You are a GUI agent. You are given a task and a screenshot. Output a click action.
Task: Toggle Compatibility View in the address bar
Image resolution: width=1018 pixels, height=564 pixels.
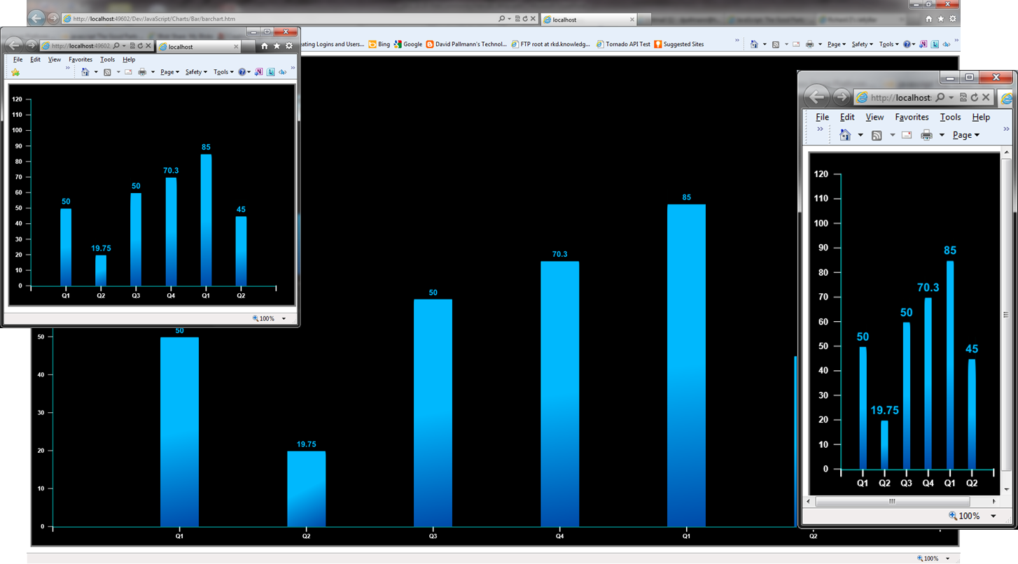[132, 46]
